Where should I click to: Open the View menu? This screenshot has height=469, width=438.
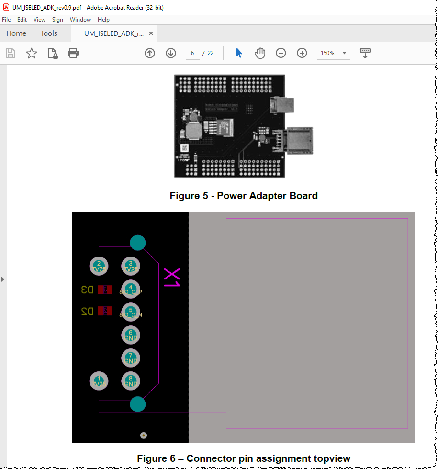(x=39, y=19)
